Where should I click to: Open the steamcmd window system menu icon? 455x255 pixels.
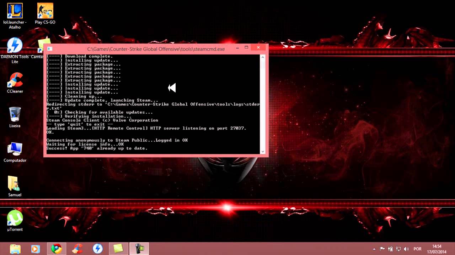tap(50, 49)
